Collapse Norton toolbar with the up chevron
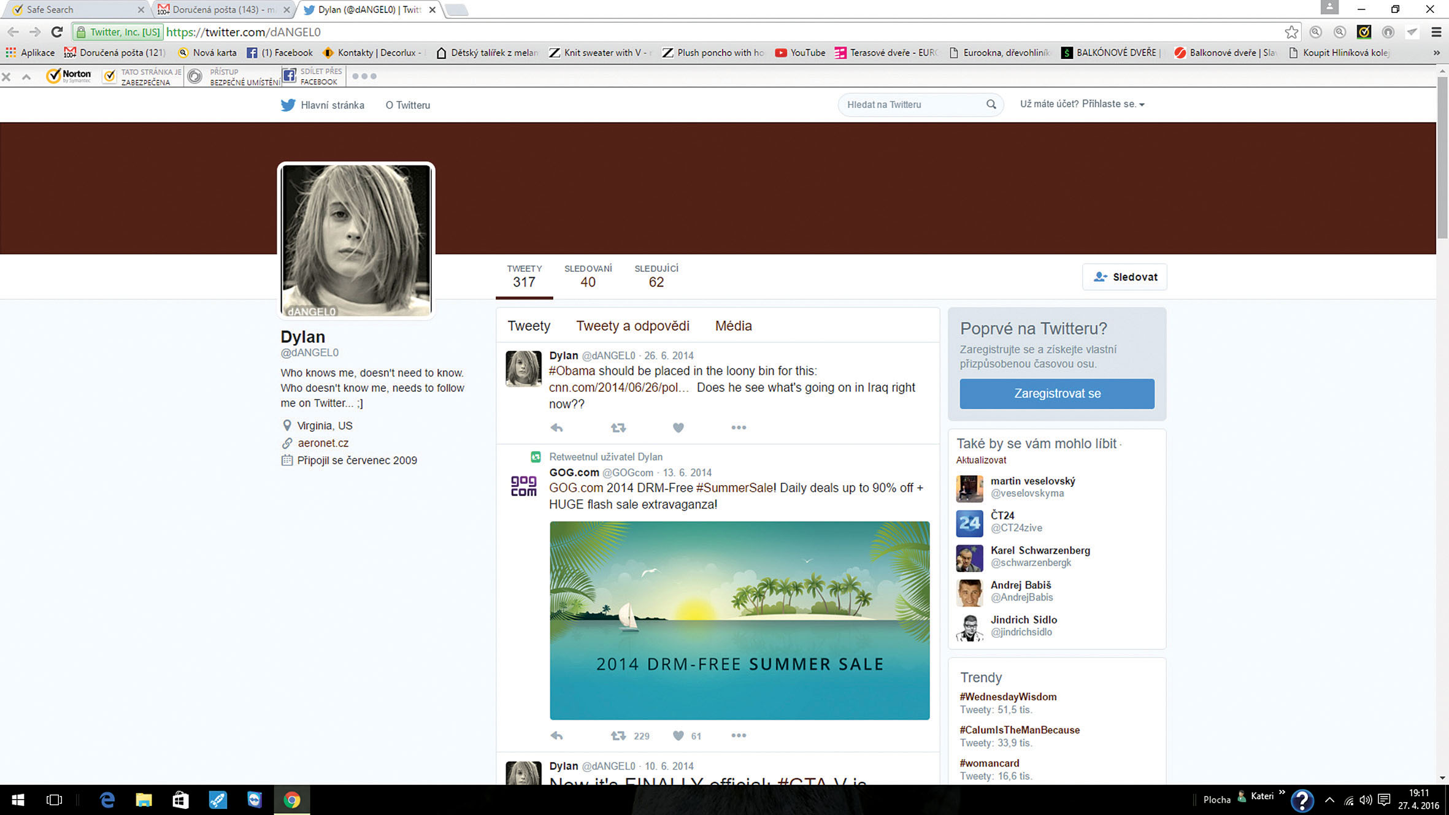The width and height of the screenshot is (1449, 815). [x=26, y=77]
